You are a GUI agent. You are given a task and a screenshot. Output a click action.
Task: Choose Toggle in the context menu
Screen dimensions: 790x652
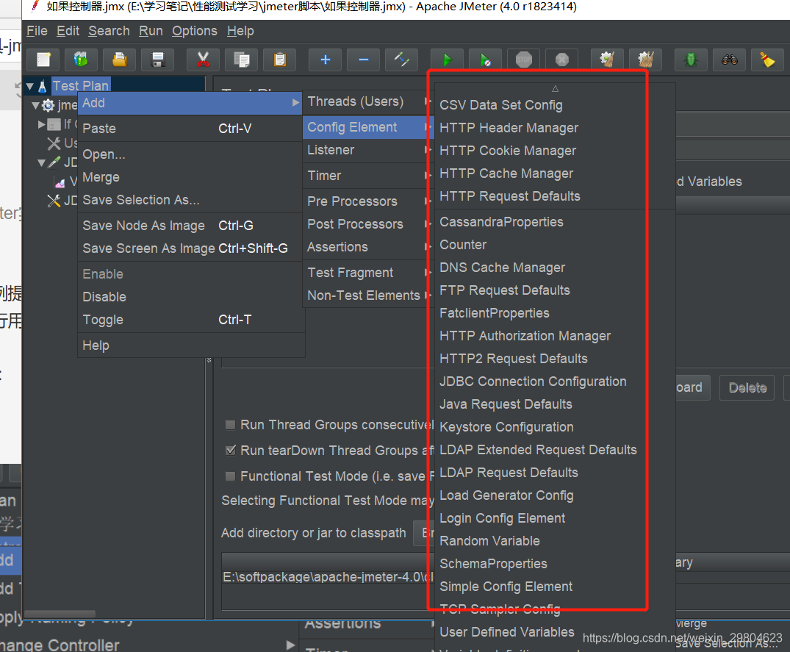pyautogui.click(x=190, y=320)
